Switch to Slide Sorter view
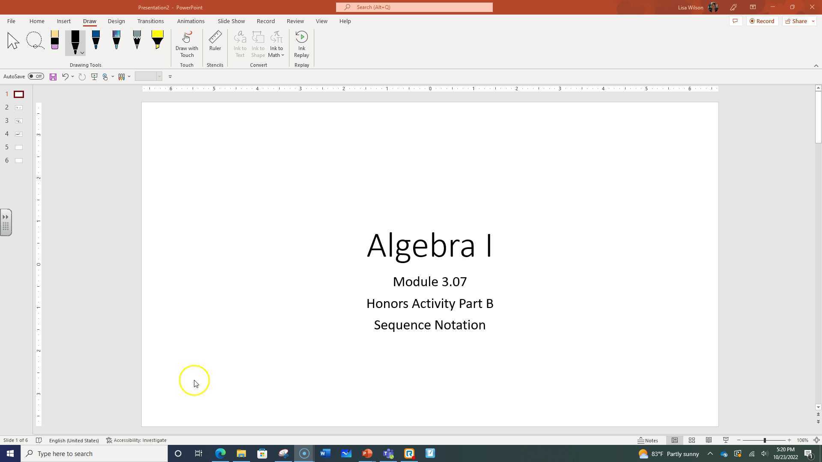This screenshot has width=822, height=462. [x=692, y=440]
